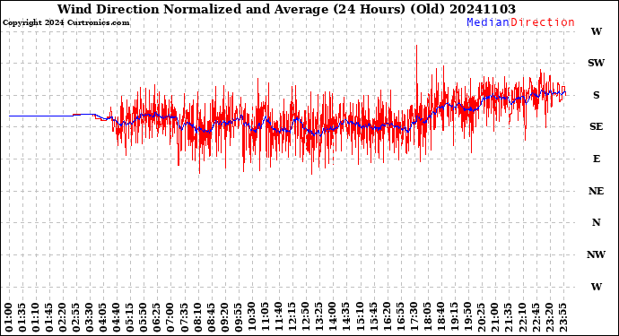
Task: Click the 09:20 time axis label
Action: click(224, 318)
